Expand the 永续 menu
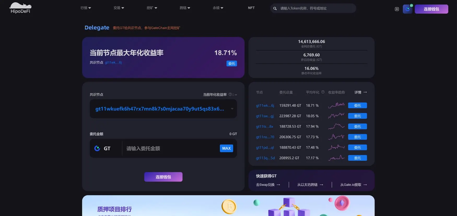Viewport: 457px width, 216px height. [x=218, y=8]
